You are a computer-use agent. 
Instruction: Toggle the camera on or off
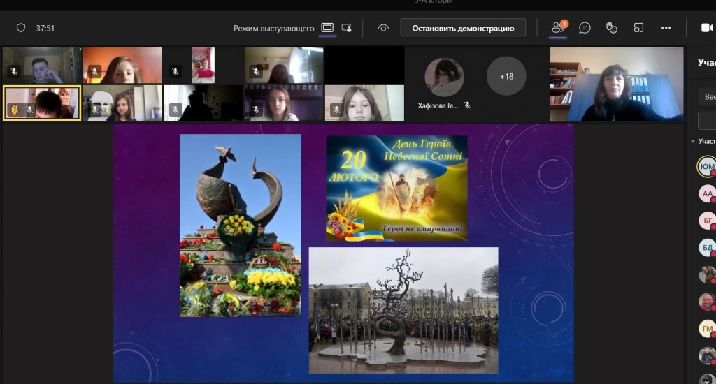pos(706,28)
